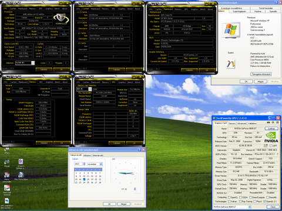Switch to the Sensors tab in GPU-Z

(x=232, y=123)
